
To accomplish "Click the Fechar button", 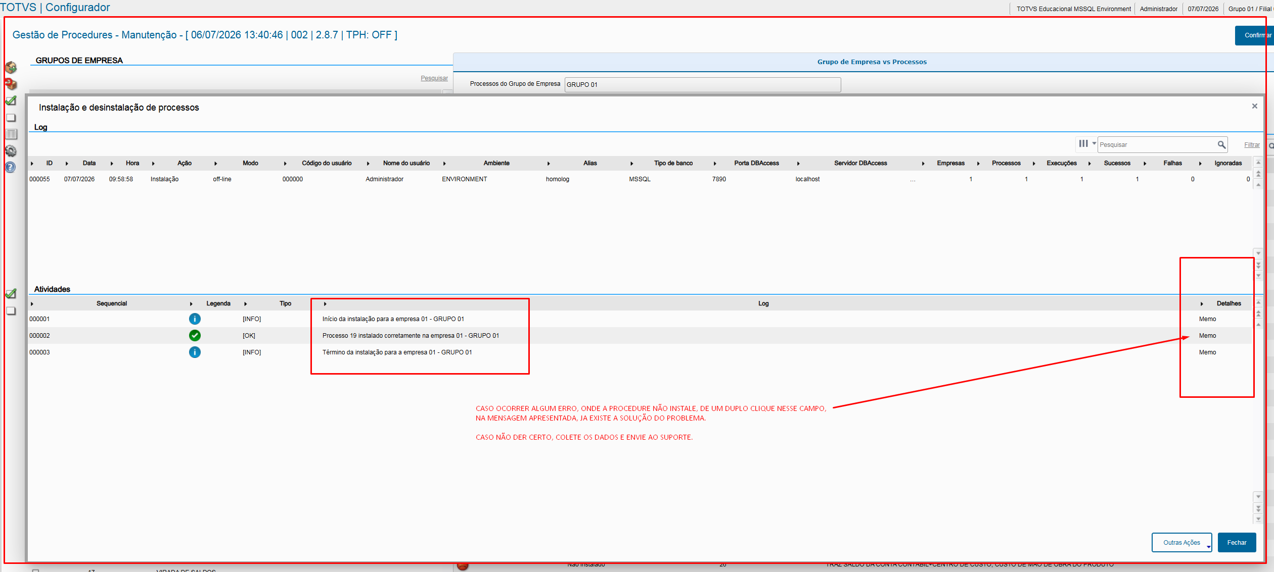I will pyautogui.click(x=1237, y=543).
